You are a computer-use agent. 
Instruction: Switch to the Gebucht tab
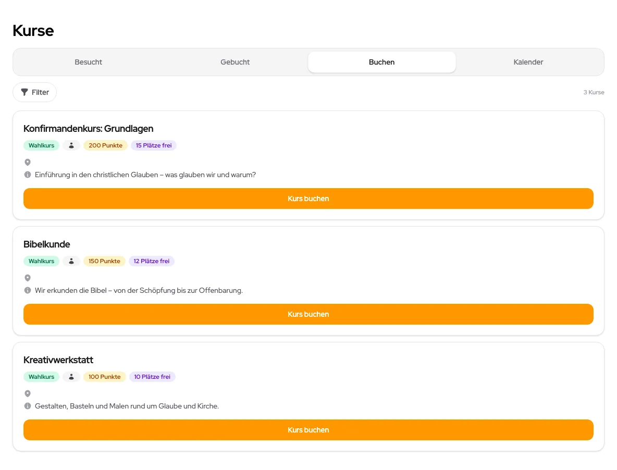click(x=235, y=62)
